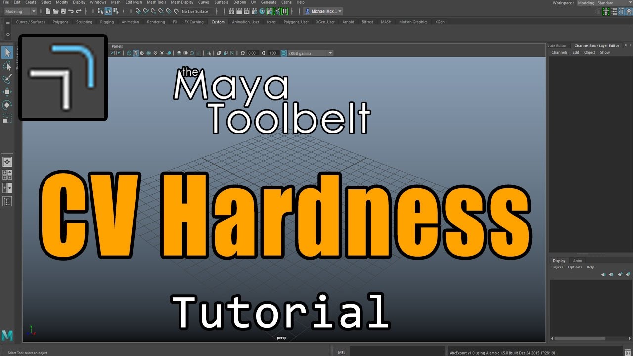Save the scene with the floppy icon
This screenshot has width=633, height=356.
[x=63, y=11]
